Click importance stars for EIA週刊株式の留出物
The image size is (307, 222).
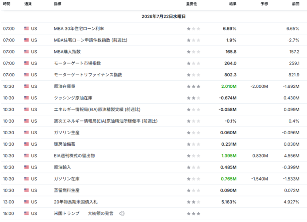[193, 156]
